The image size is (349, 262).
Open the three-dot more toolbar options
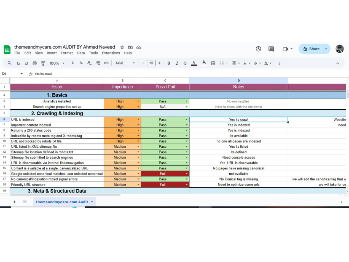point(279,63)
